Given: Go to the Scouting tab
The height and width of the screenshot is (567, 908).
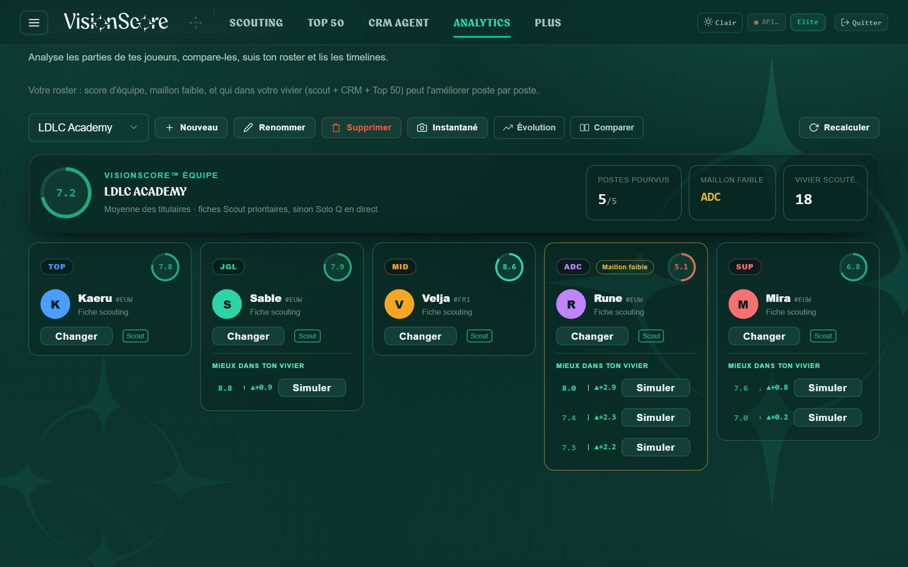Looking at the screenshot, I should [256, 23].
